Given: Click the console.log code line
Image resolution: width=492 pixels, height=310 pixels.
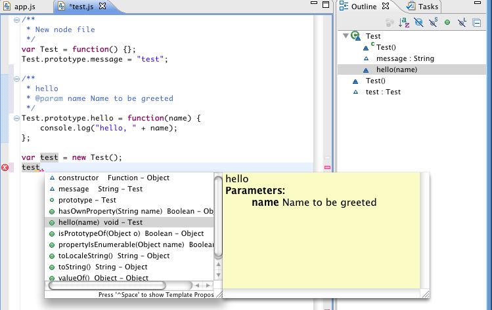Looking at the screenshot, I should 108,128.
